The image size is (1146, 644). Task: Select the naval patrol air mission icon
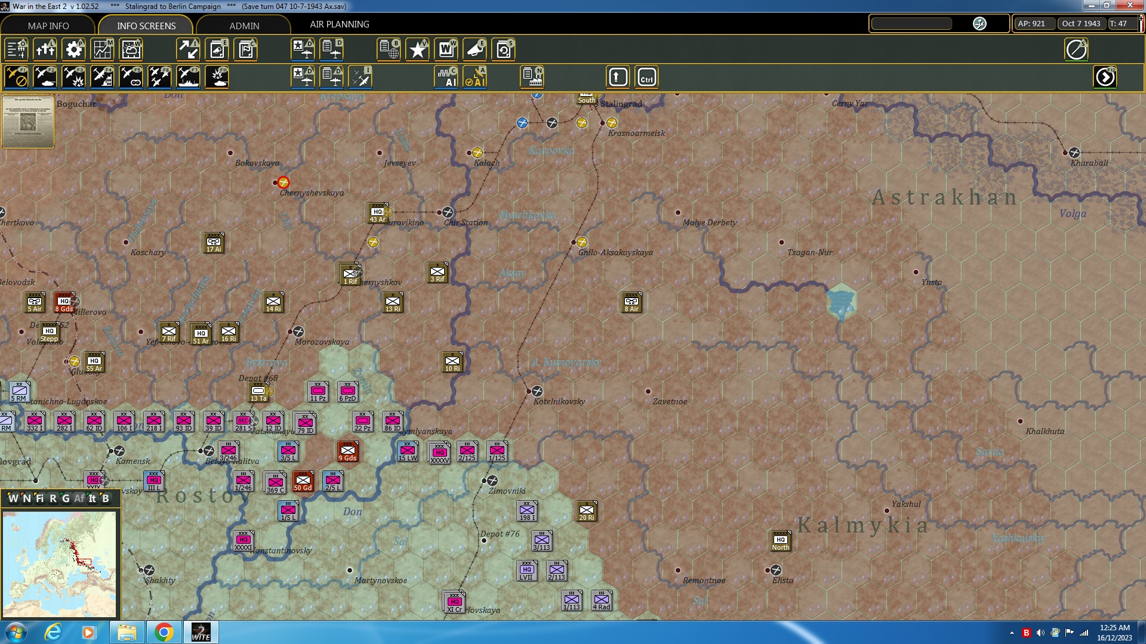[x=188, y=77]
